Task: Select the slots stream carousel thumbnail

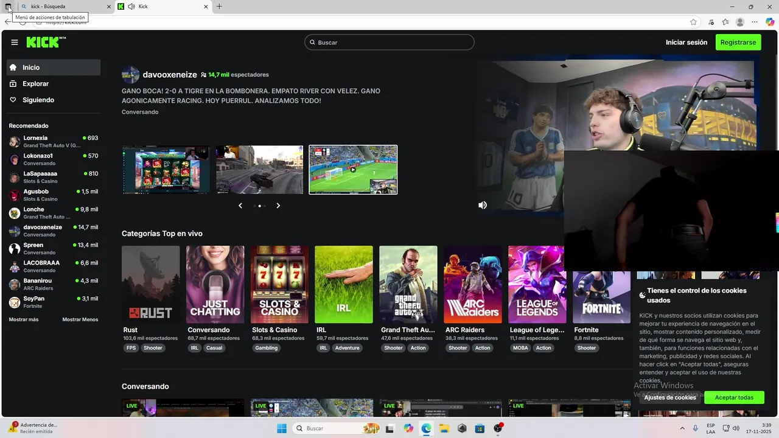Action: coord(166,170)
